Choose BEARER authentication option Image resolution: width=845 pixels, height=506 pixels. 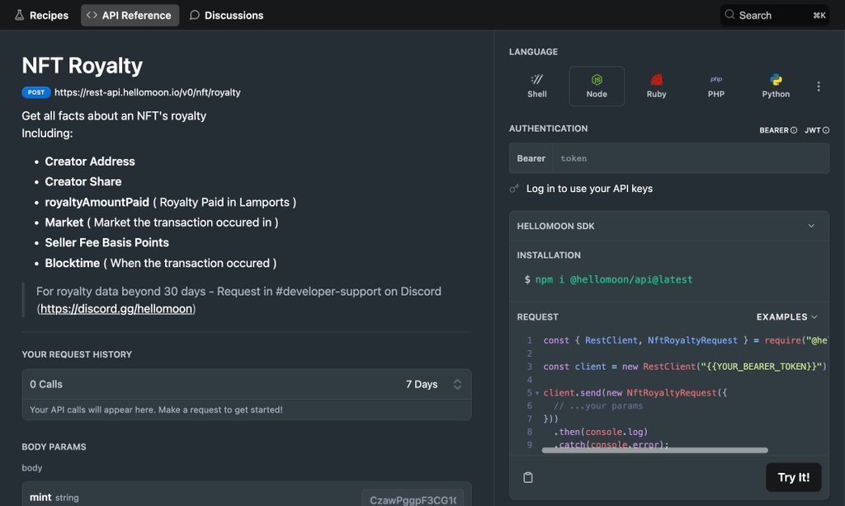(778, 130)
